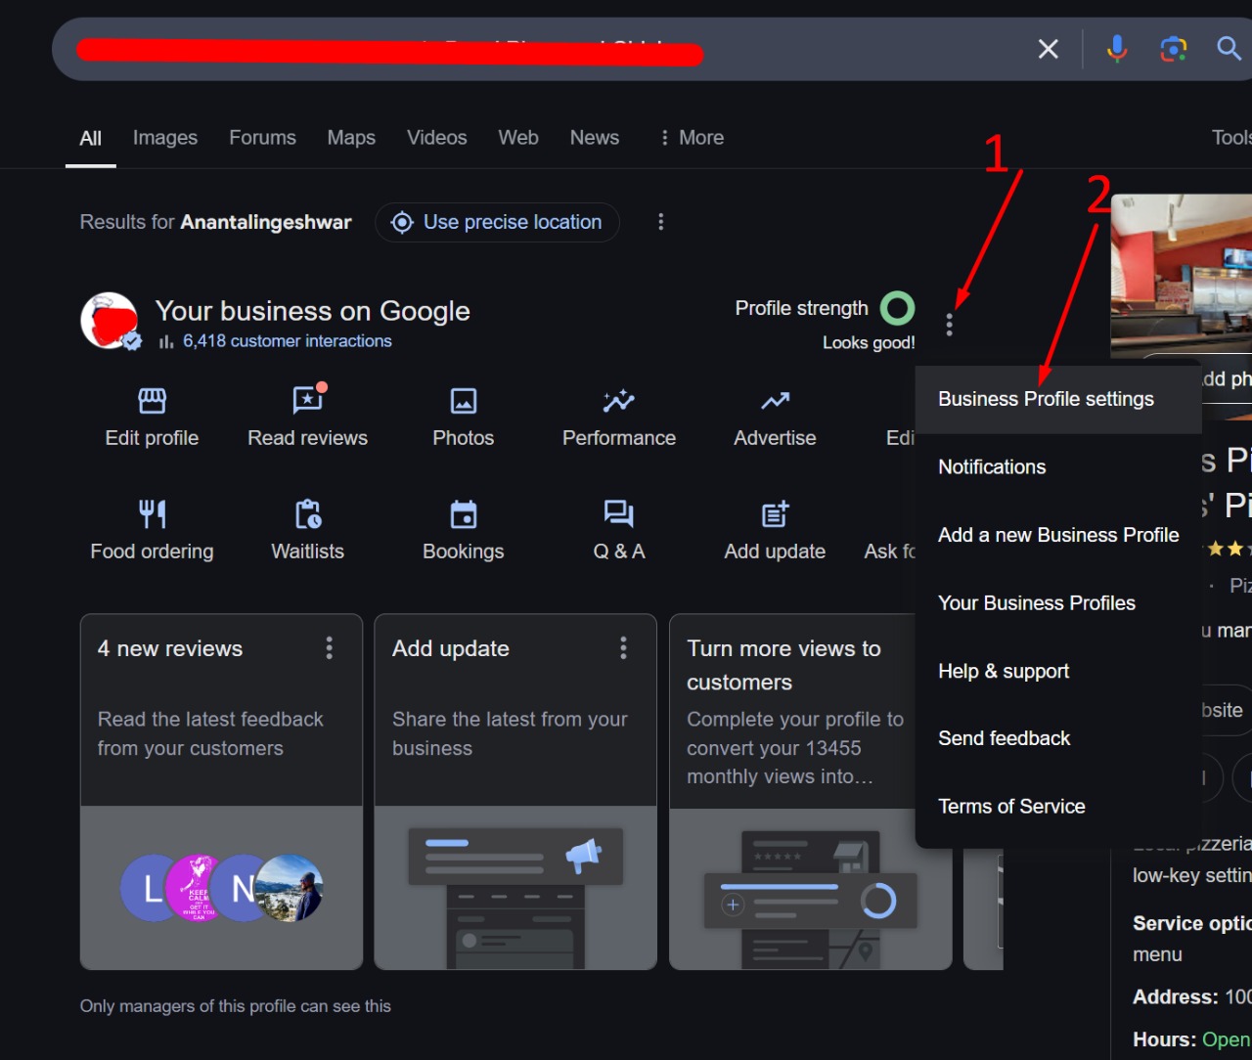Image resolution: width=1252 pixels, height=1060 pixels.
Task: Select Send feedback menu item
Action: tap(1058, 738)
